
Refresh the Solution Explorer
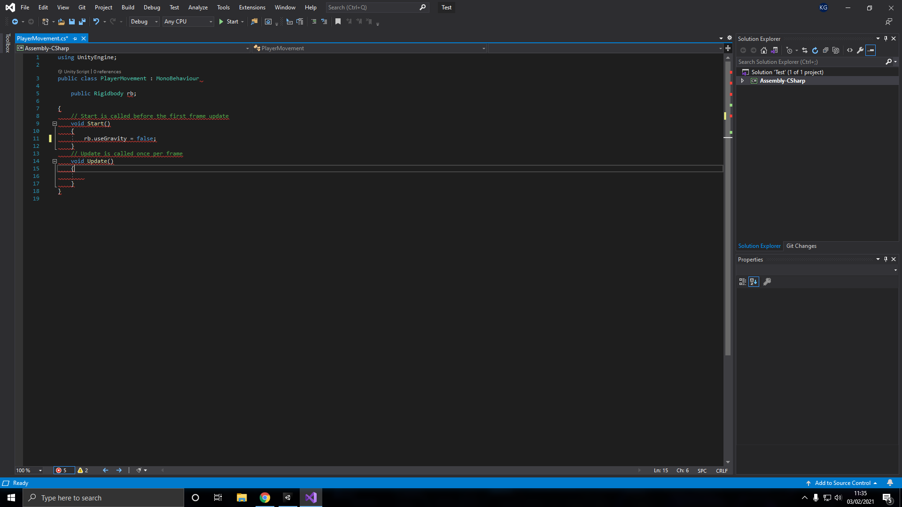(x=815, y=50)
